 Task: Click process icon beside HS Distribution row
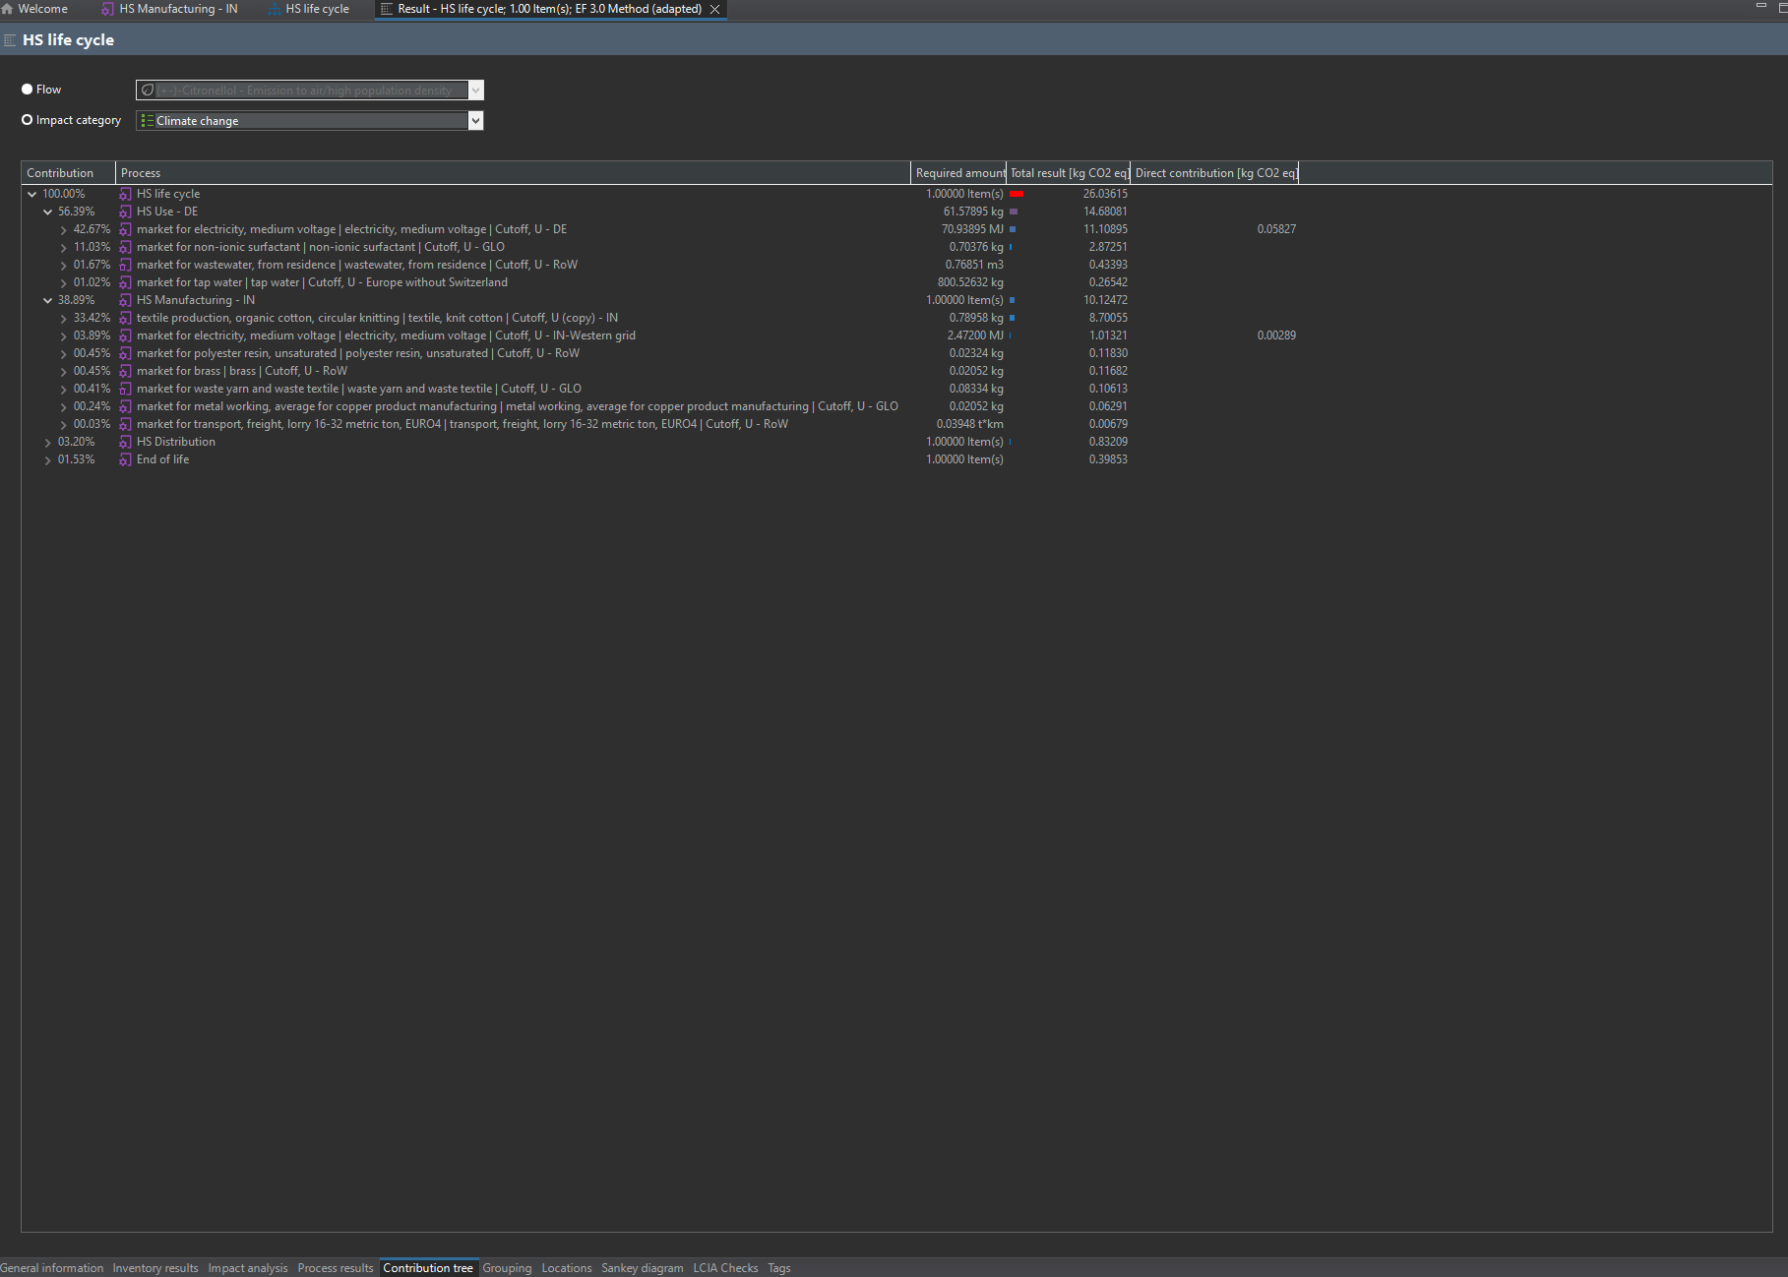point(125,442)
